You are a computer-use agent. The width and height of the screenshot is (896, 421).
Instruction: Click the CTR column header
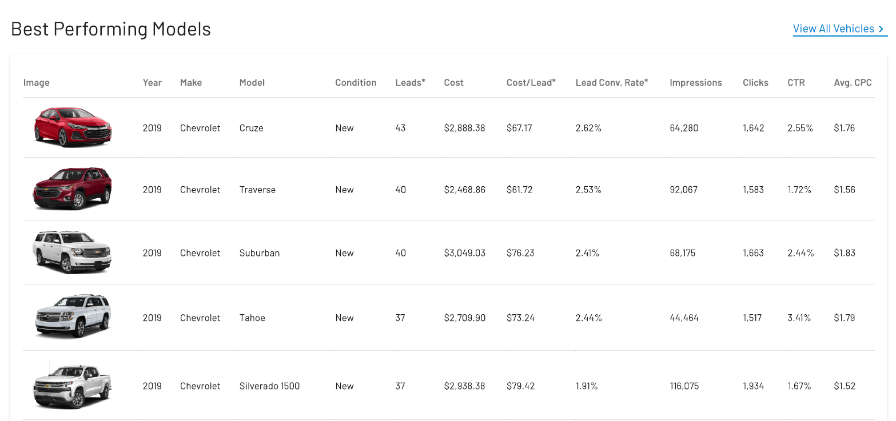pos(795,82)
